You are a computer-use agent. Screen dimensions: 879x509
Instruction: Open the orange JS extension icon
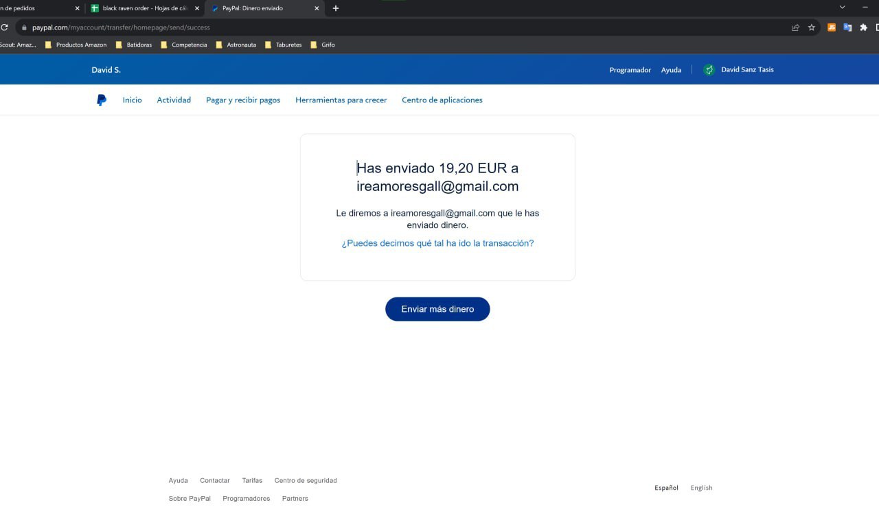point(832,27)
